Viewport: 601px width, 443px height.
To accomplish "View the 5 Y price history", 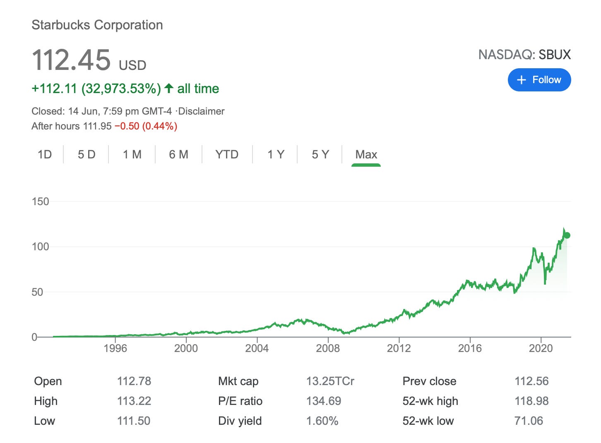I will coord(320,154).
